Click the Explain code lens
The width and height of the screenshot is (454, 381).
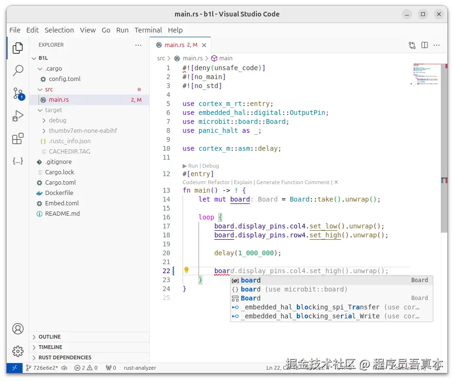[243, 182]
